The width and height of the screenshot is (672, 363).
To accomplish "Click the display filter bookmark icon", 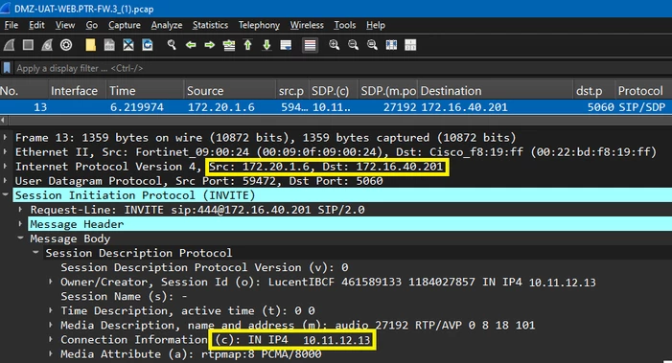I will [7, 68].
